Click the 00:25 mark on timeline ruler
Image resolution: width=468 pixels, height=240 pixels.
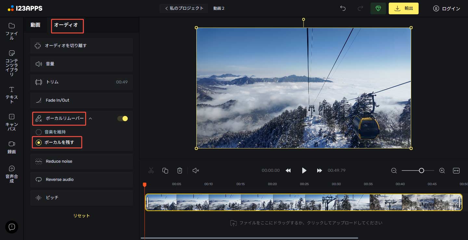pyautogui.click(x=304, y=184)
